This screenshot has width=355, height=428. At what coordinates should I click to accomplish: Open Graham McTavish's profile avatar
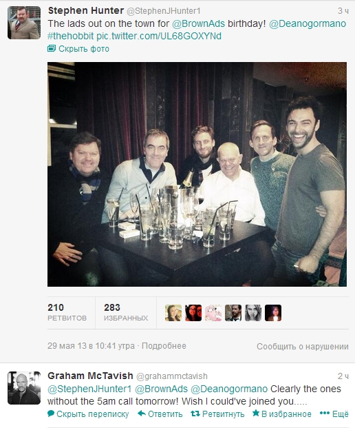point(24,388)
